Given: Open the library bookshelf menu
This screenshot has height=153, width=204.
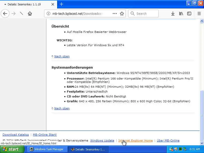Looking at the screenshot, I should pos(181,14).
